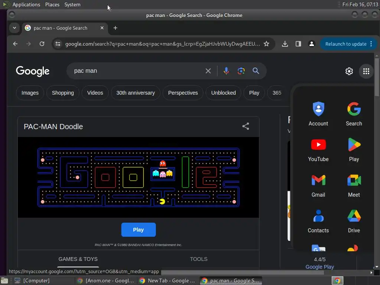The height and width of the screenshot is (285, 380).
Task: Open Google quick settings gear
Action: [x=349, y=71]
